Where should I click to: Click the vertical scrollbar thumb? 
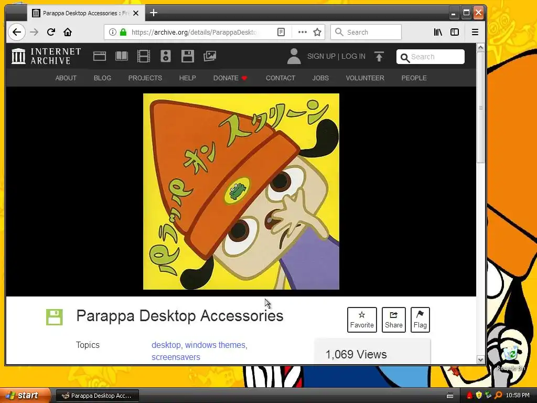click(x=480, y=108)
